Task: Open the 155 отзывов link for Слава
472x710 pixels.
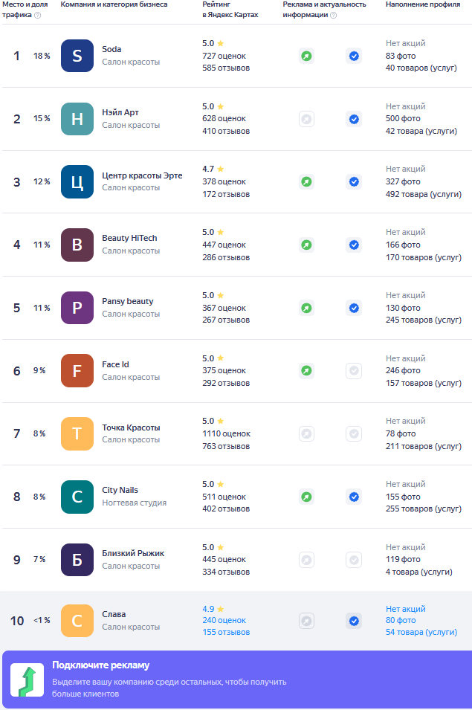Action: [x=226, y=632]
